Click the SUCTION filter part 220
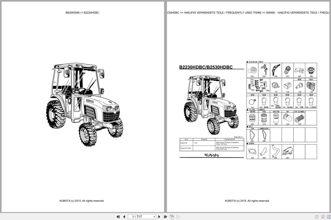The width and height of the screenshot is (331, 220). (x=276, y=118)
